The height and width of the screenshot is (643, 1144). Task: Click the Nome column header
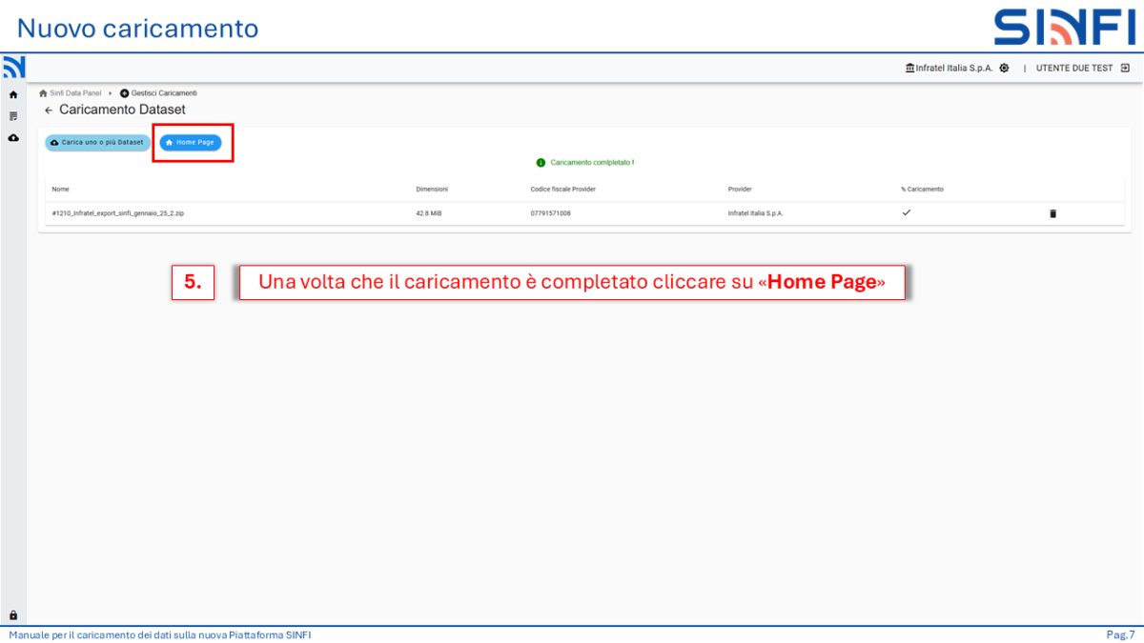click(61, 189)
